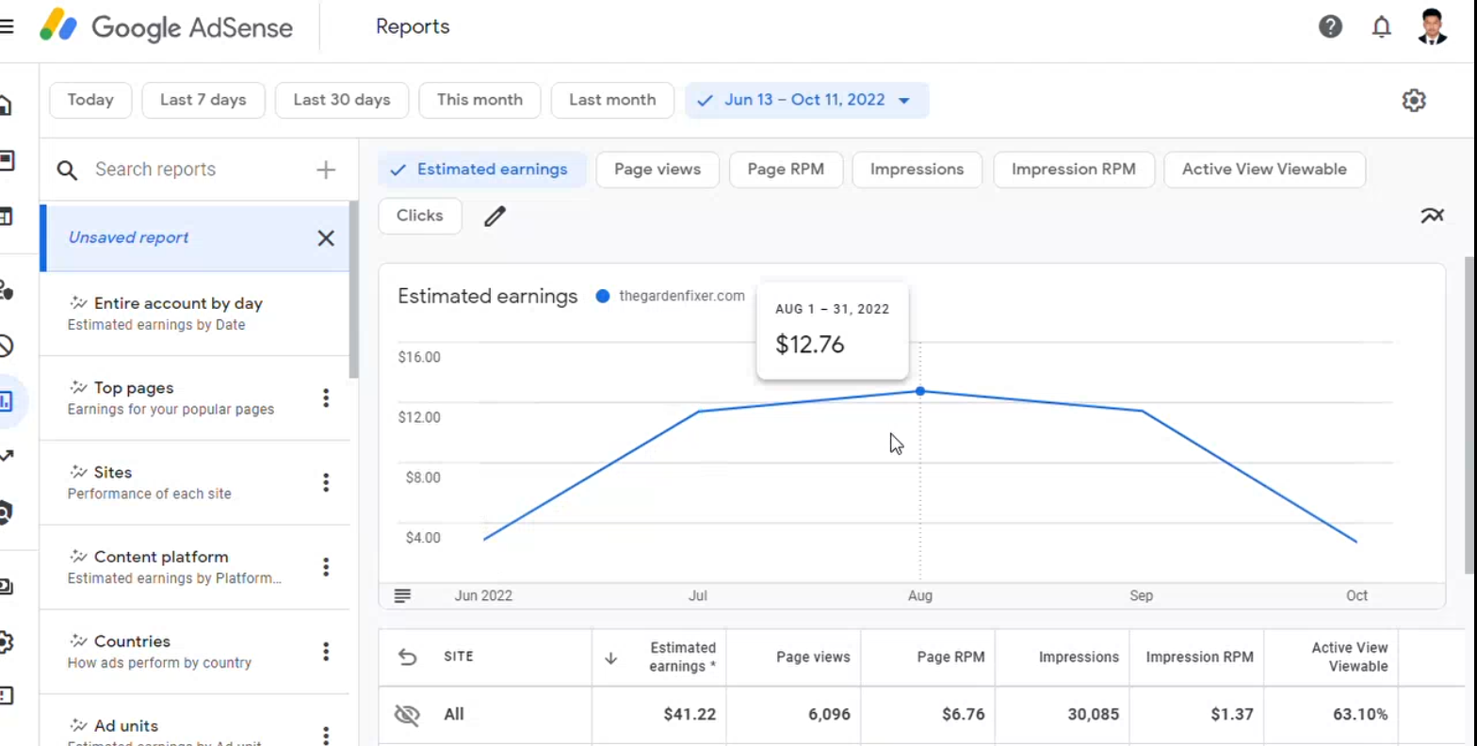The image size is (1477, 746).
Task: Click the Reports page title
Action: coord(413,26)
